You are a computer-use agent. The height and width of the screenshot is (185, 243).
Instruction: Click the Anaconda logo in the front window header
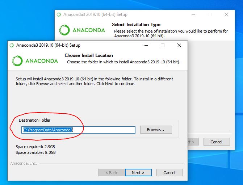[35, 61]
